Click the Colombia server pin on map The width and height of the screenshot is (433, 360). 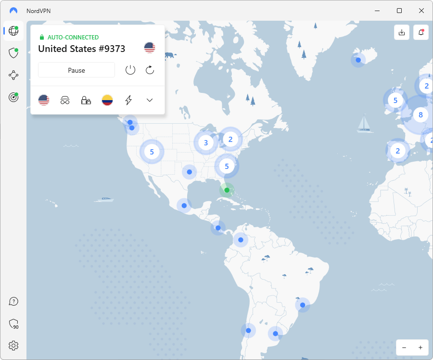click(241, 240)
